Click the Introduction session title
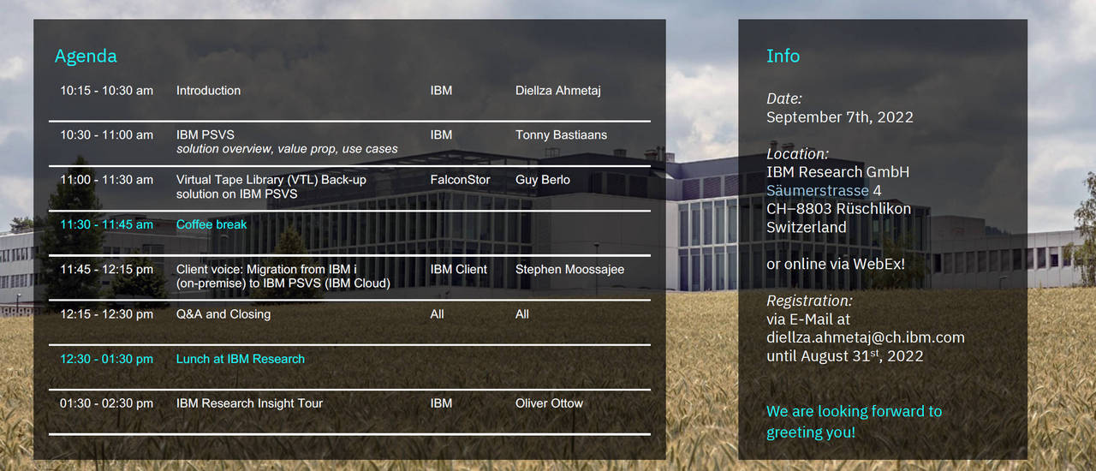Screen dimensions: 1096x471 [208, 90]
